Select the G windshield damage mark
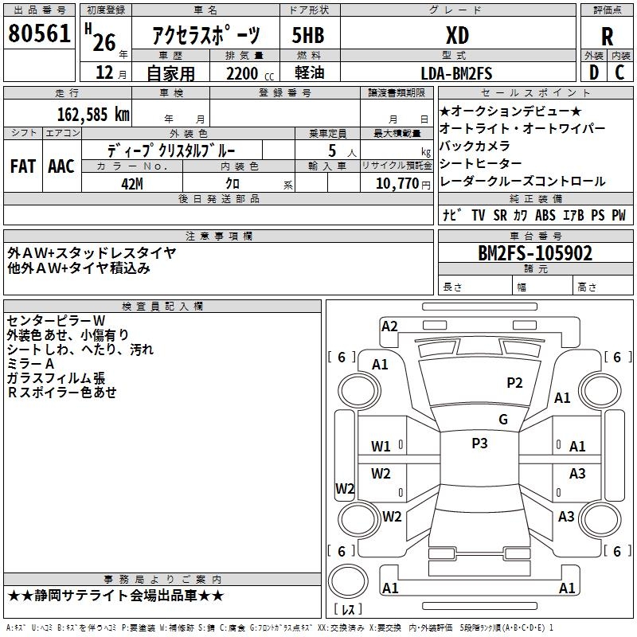This screenshot has width=637, height=637. (x=502, y=420)
